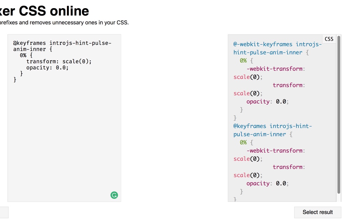Image resolution: width=347 pixels, height=222 pixels.
Task: Click the CSS tab on the output panel
Action: (329, 39)
